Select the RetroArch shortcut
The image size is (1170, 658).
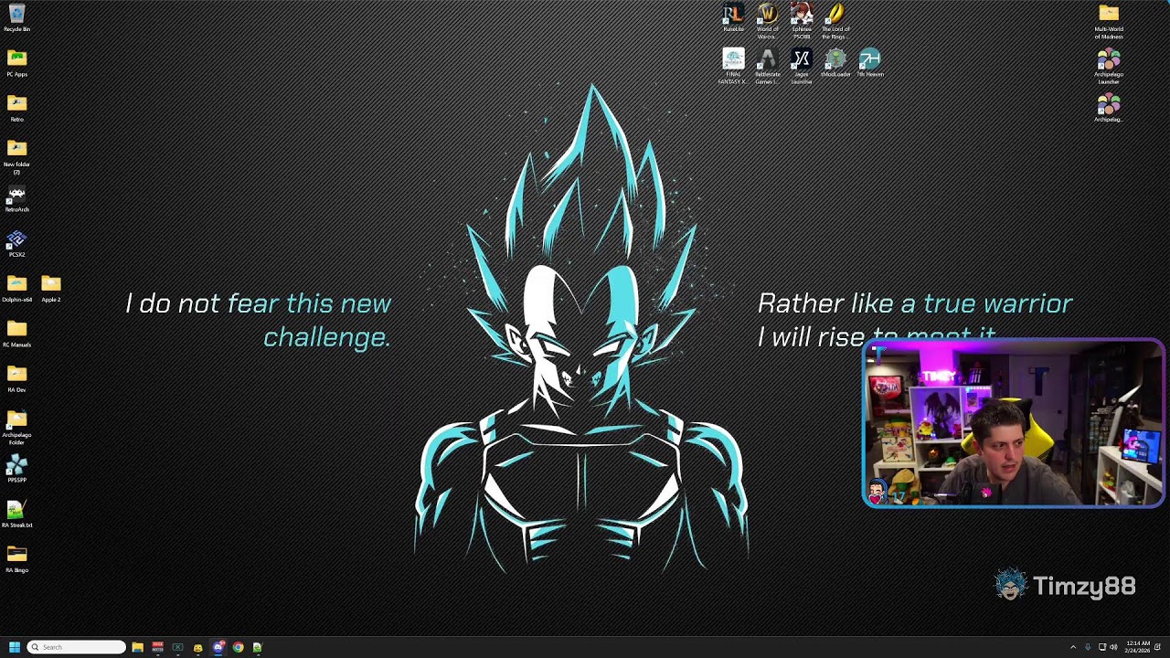pos(16,198)
